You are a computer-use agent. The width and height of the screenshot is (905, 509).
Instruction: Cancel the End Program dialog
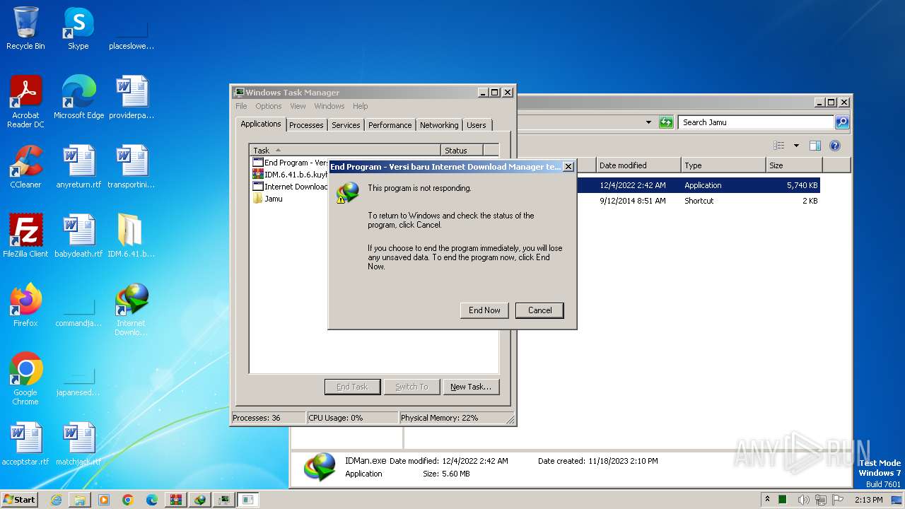(x=539, y=310)
